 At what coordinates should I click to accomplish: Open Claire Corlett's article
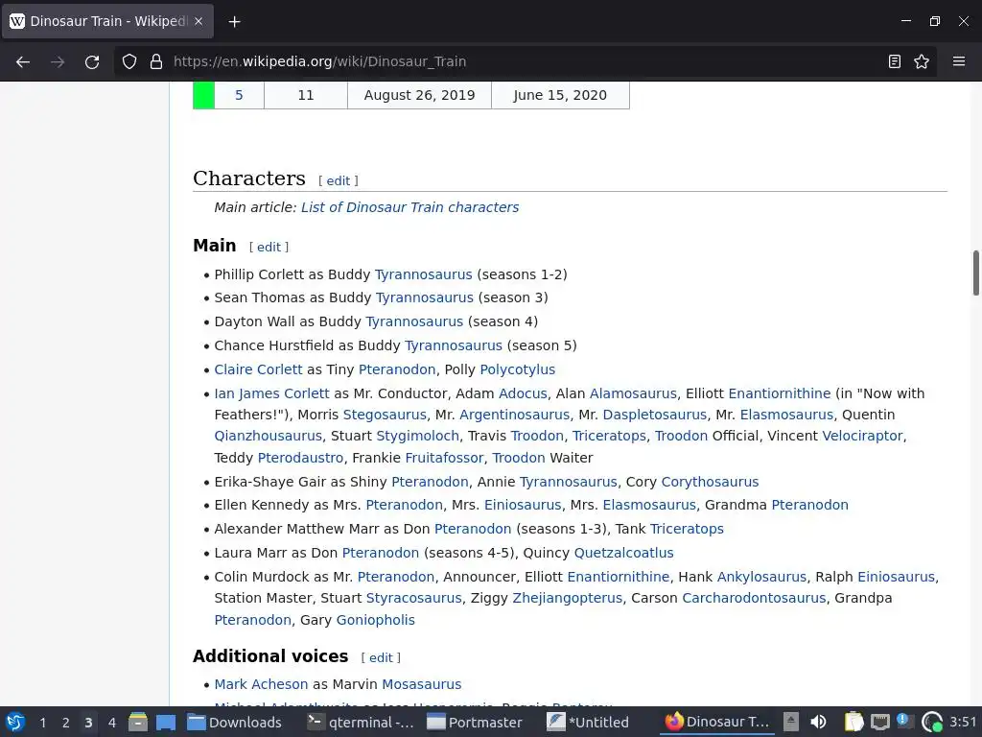258,369
